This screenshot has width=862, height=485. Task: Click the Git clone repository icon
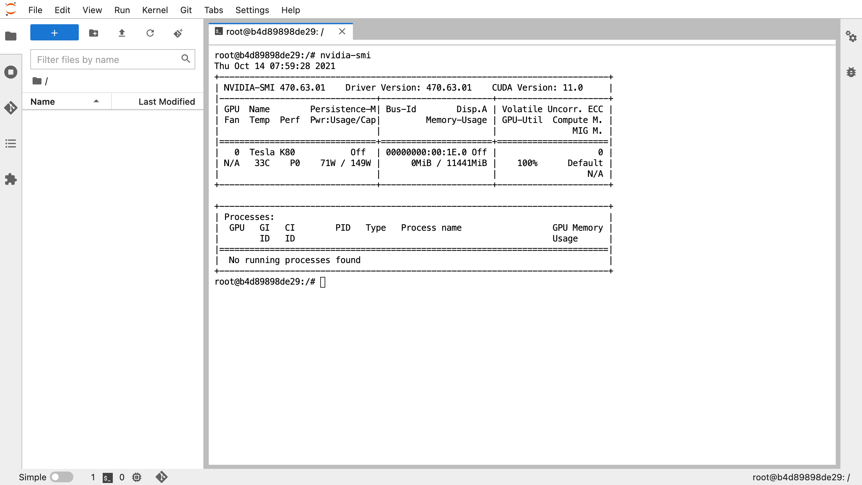[178, 33]
